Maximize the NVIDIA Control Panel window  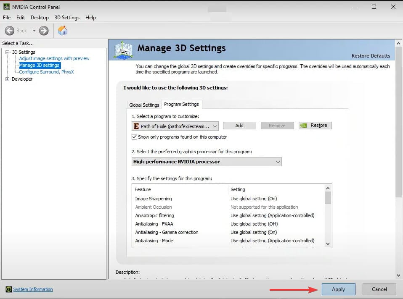point(374,7)
